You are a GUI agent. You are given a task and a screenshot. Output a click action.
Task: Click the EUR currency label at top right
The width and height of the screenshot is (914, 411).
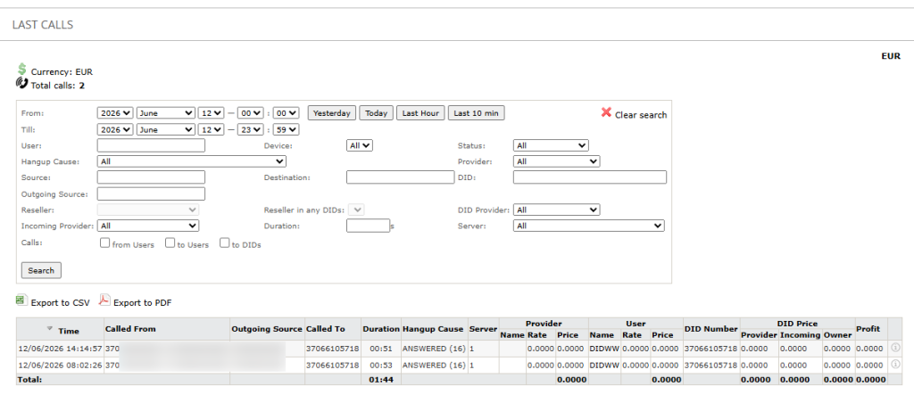coord(891,56)
